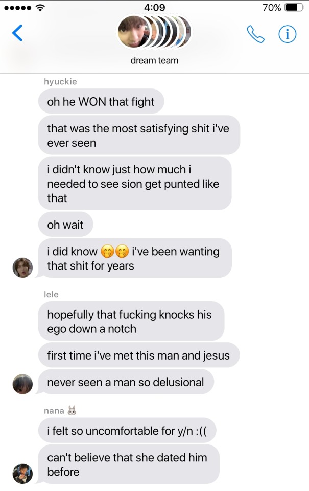Tap the signal strength dots
Image resolution: width=309 pixels, height=491 pixels.
[17, 8]
